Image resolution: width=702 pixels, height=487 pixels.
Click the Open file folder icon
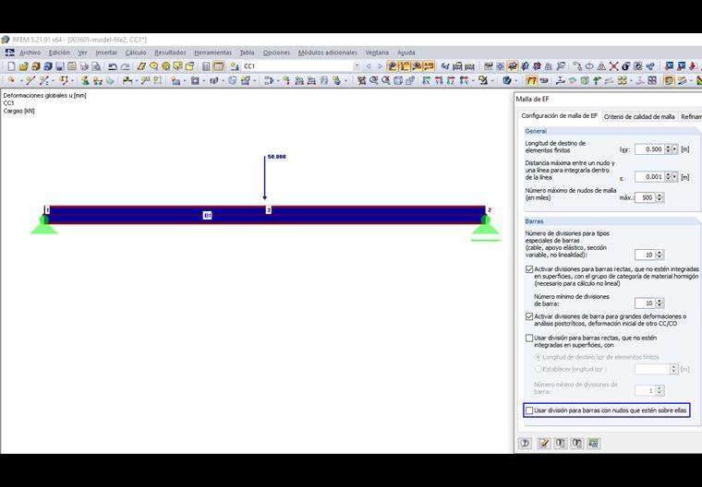coord(24,66)
